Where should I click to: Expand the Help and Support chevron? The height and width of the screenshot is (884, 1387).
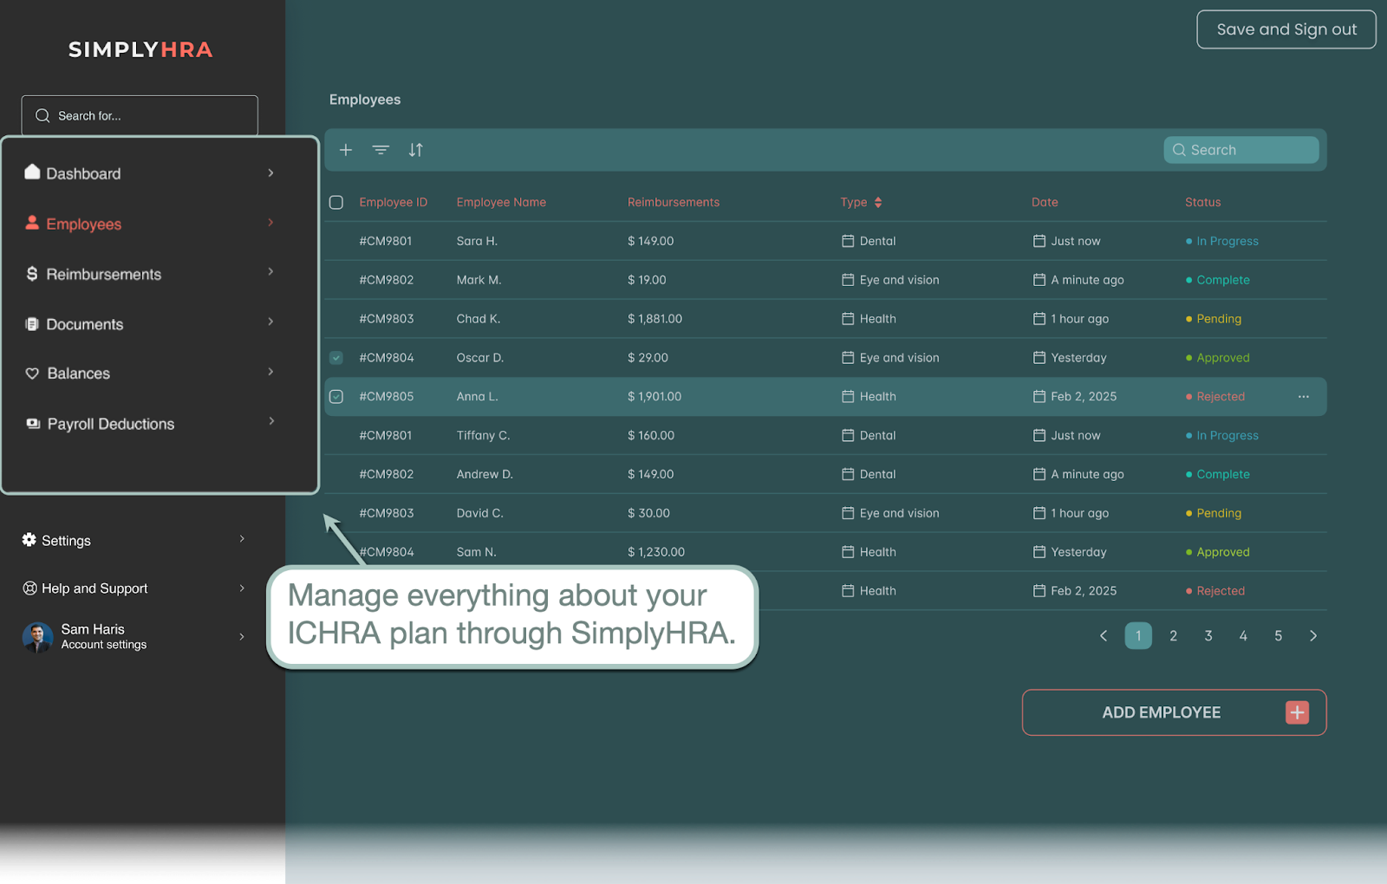(x=242, y=588)
